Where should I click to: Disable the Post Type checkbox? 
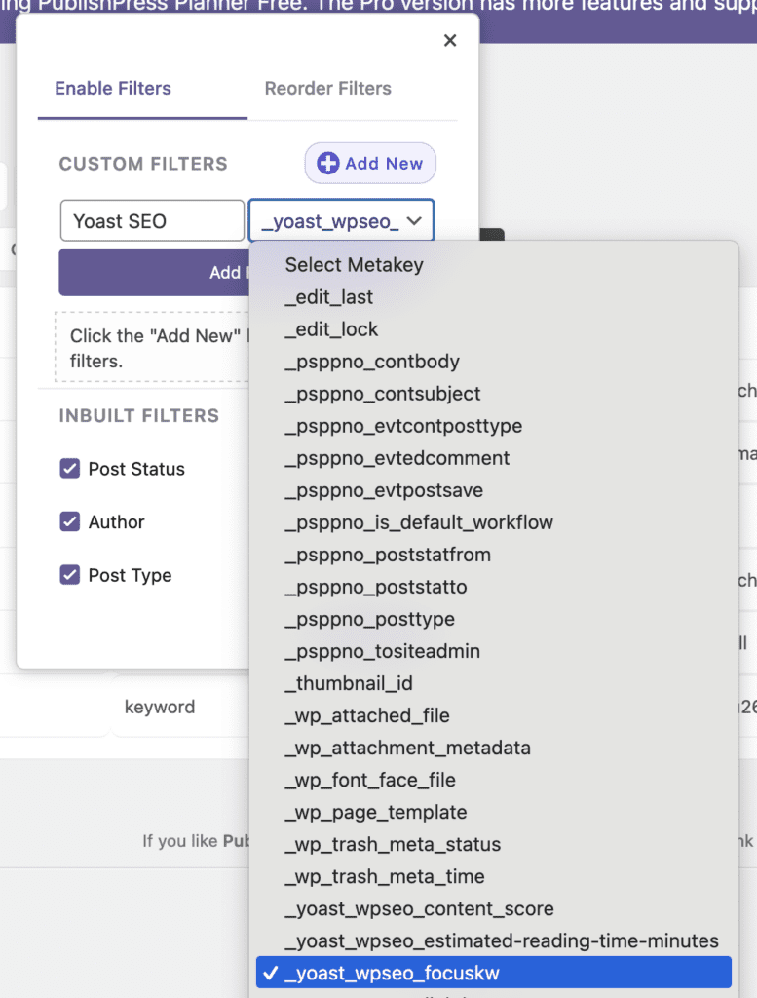pyautogui.click(x=70, y=575)
